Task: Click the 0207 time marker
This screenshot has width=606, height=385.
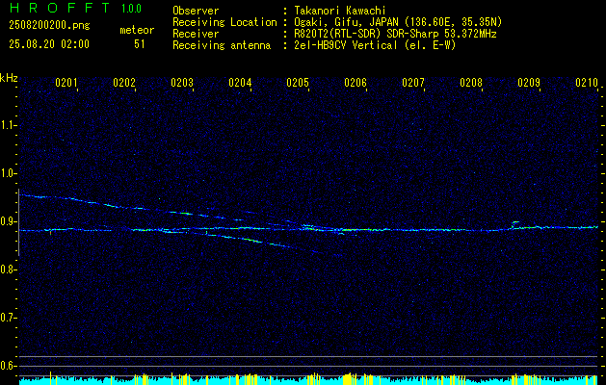Action: (413, 83)
